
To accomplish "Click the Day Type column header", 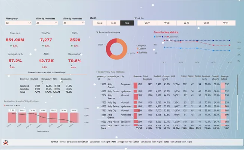I will tap(24, 79).
